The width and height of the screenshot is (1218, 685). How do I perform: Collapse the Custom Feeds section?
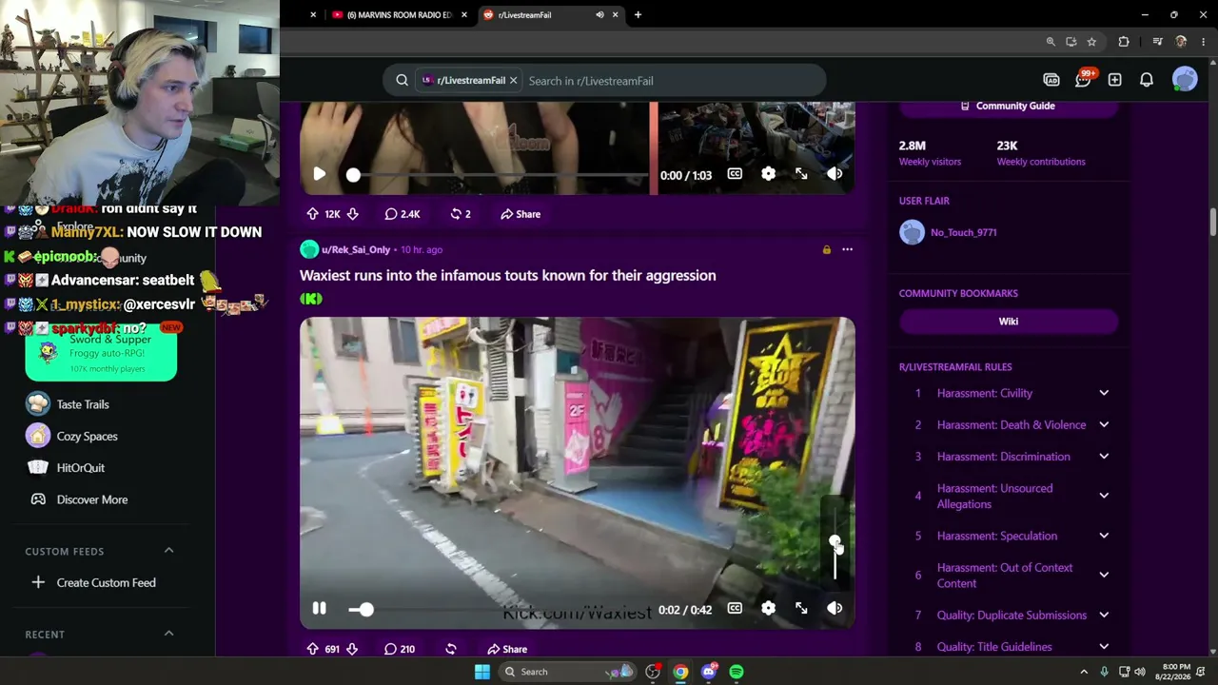[168, 551]
